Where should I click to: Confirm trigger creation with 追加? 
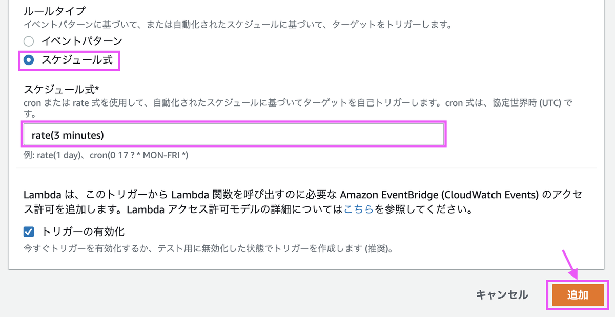(578, 295)
